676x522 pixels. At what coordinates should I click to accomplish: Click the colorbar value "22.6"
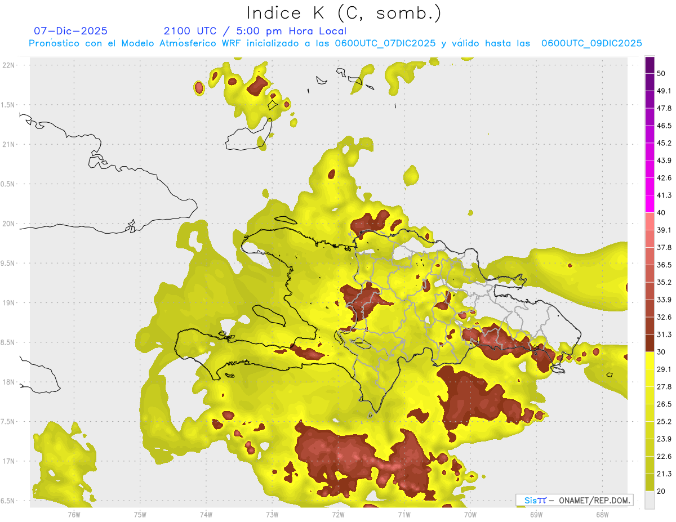pyautogui.click(x=664, y=456)
